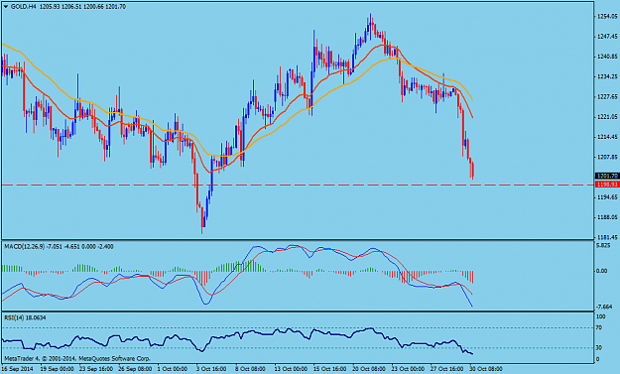Click the 1194.65 price axis label
This screenshot has width=620, height=374.
tap(608, 197)
